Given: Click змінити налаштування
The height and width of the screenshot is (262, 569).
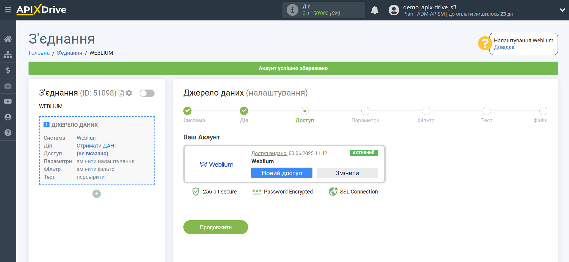Looking at the screenshot, I should click(x=106, y=161).
